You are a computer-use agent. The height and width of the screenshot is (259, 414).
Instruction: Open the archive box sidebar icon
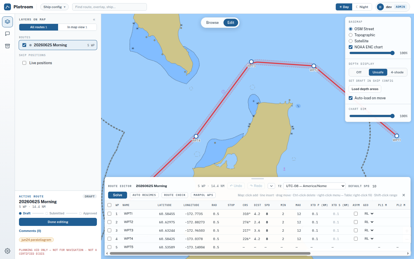pyautogui.click(x=7, y=46)
